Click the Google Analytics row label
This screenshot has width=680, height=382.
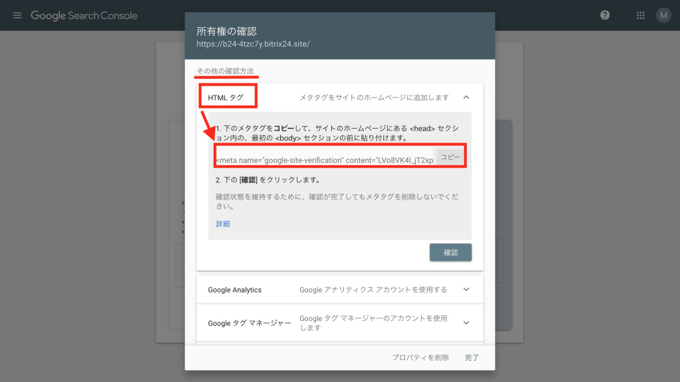[x=234, y=290]
